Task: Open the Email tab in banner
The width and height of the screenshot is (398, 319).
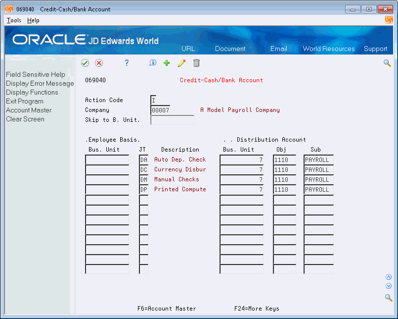Action: [279, 49]
